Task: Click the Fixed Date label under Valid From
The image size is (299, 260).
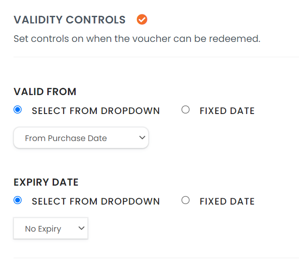Action: 227,111
